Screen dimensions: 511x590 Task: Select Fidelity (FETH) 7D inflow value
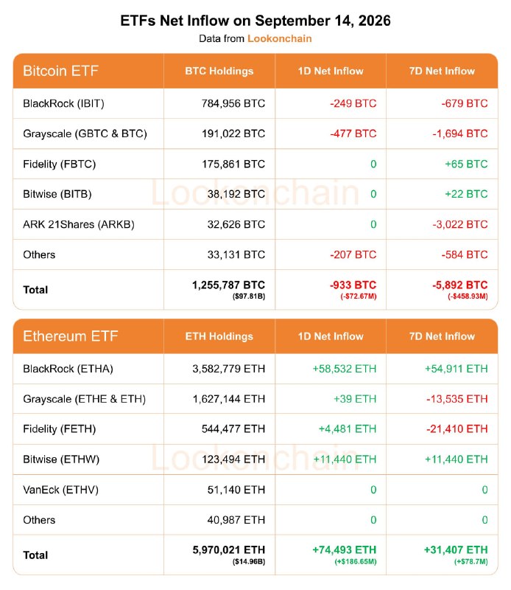pyautogui.click(x=457, y=429)
